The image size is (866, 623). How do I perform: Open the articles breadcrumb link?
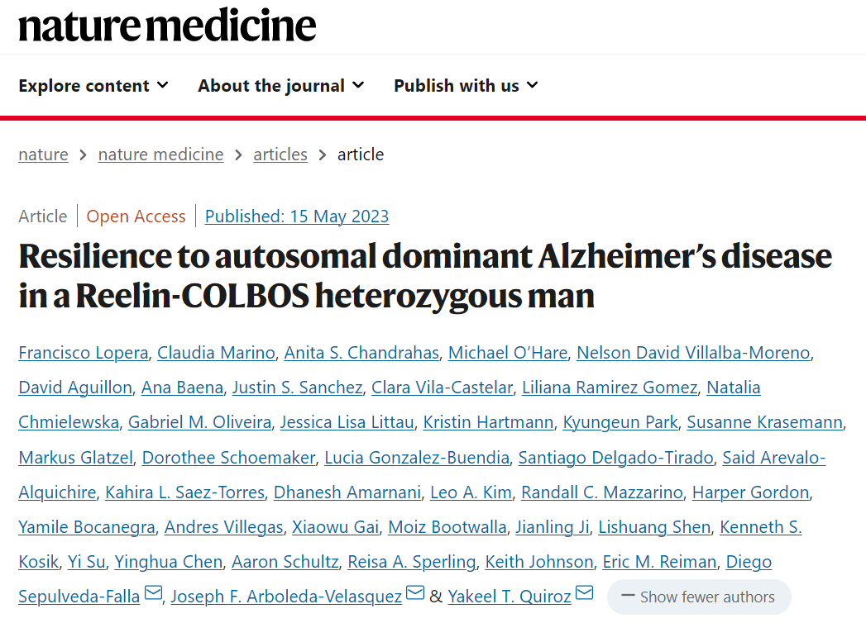280,155
